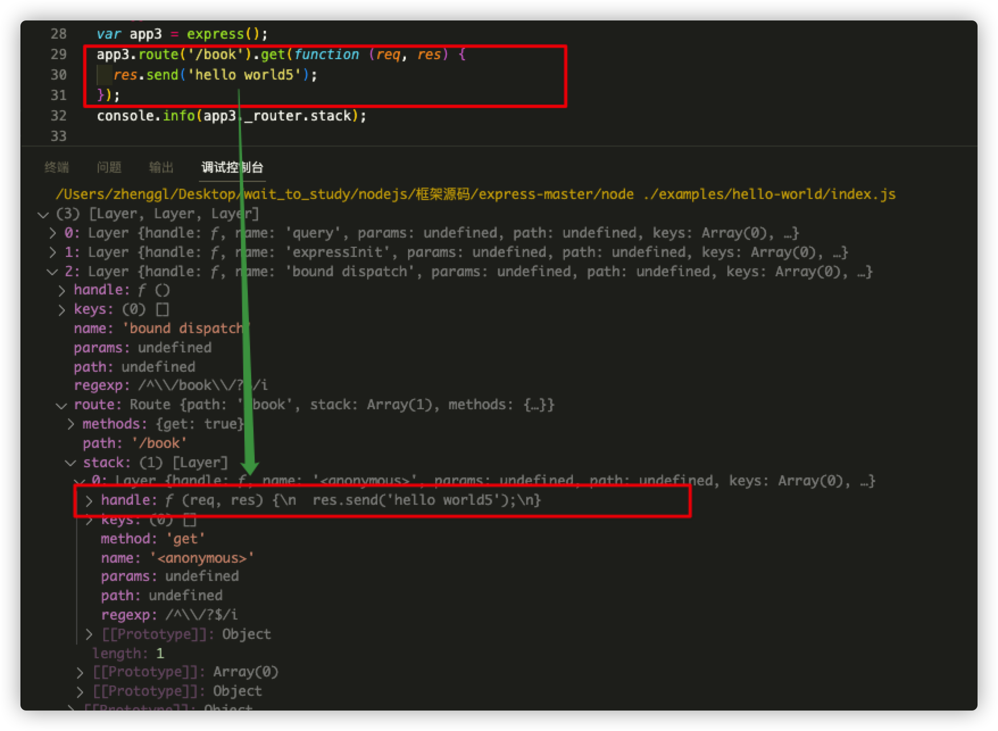This screenshot has width=998, height=731.
Task: Expand the handle: f () property
Action: click(x=61, y=291)
